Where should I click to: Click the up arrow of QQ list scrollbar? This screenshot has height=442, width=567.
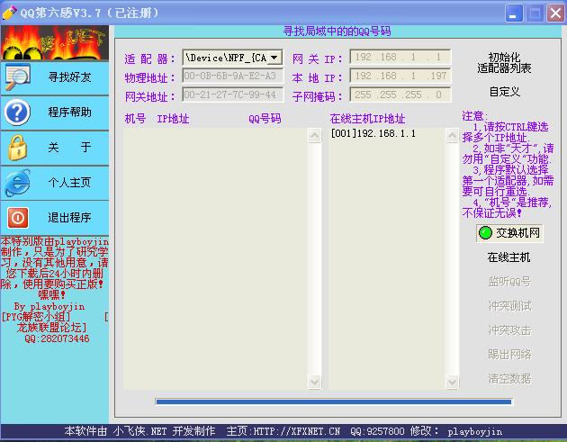click(315, 135)
